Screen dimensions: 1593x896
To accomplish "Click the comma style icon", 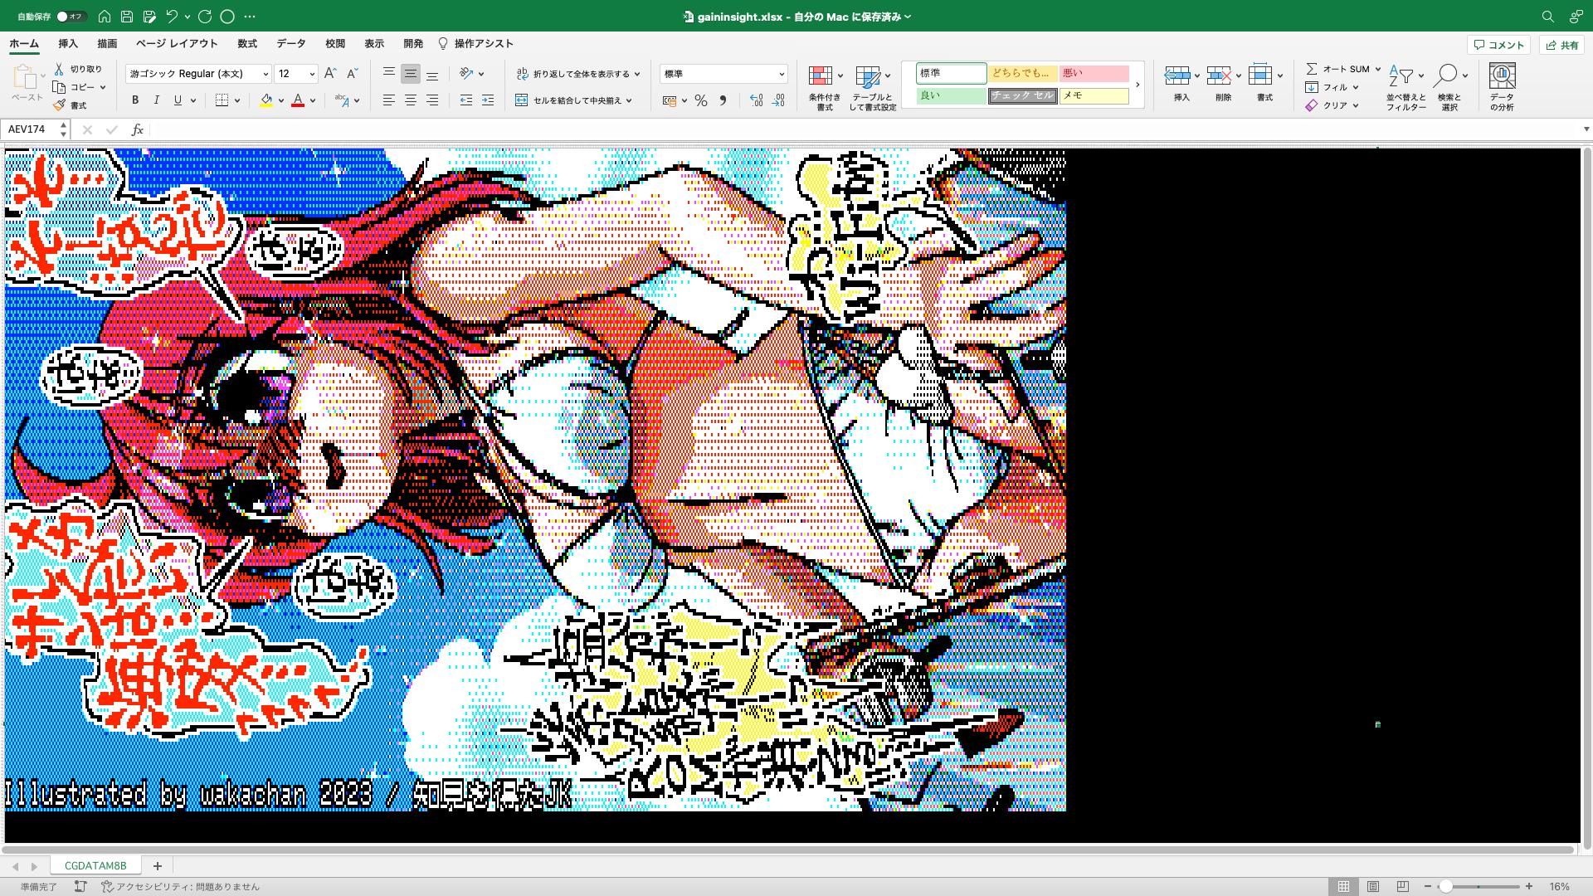I will pyautogui.click(x=723, y=100).
